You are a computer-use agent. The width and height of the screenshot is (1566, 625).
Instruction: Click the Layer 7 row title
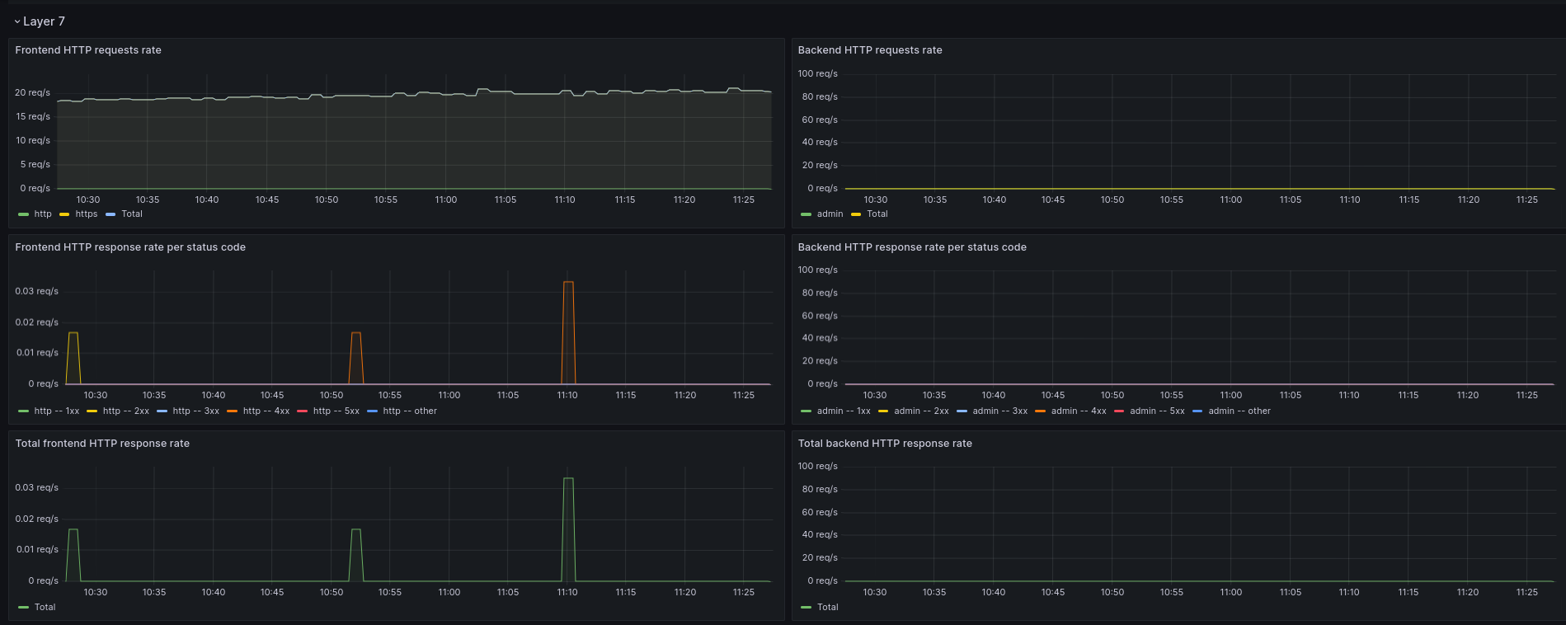[x=44, y=21]
